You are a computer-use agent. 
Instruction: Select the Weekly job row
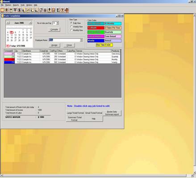tap(62, 62)
